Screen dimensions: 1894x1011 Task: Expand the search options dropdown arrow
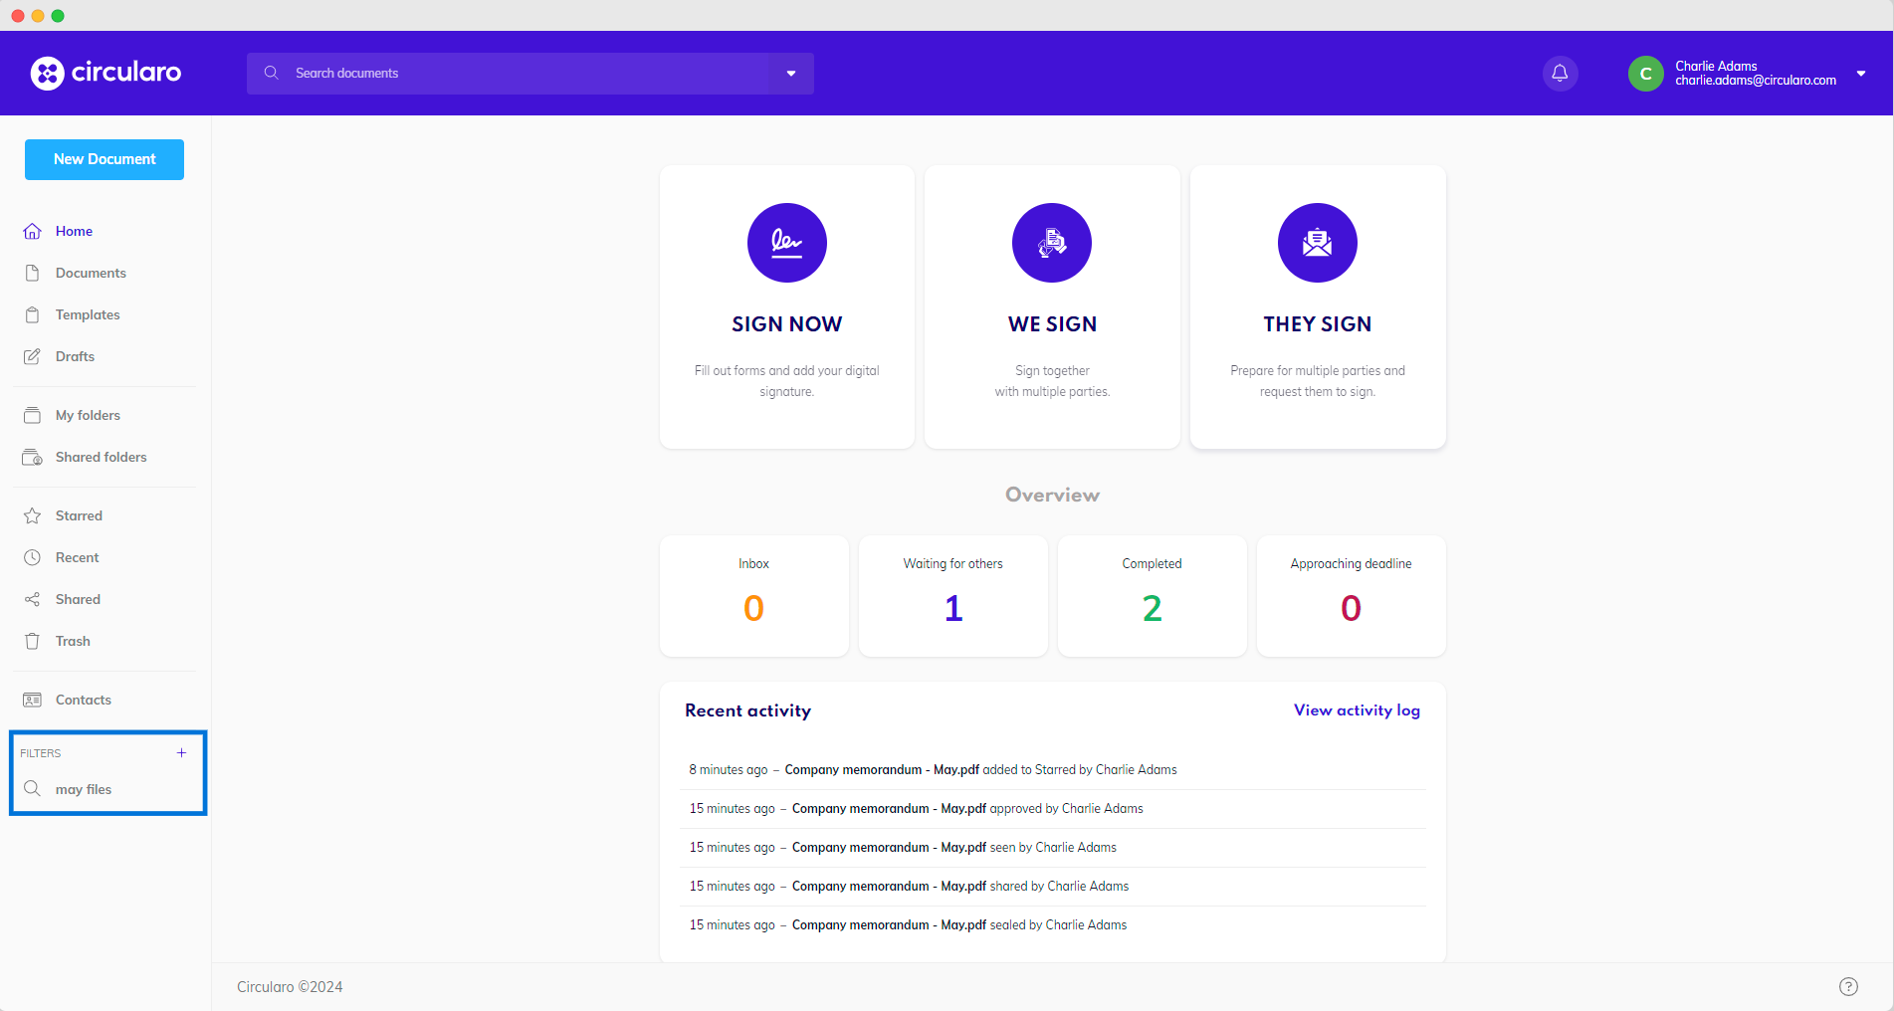click(791, 74)
